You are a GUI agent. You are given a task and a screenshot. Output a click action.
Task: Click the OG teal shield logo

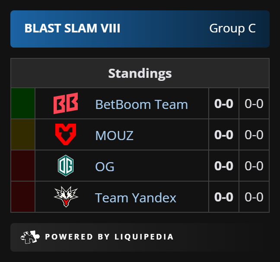[x=66, y=166]
